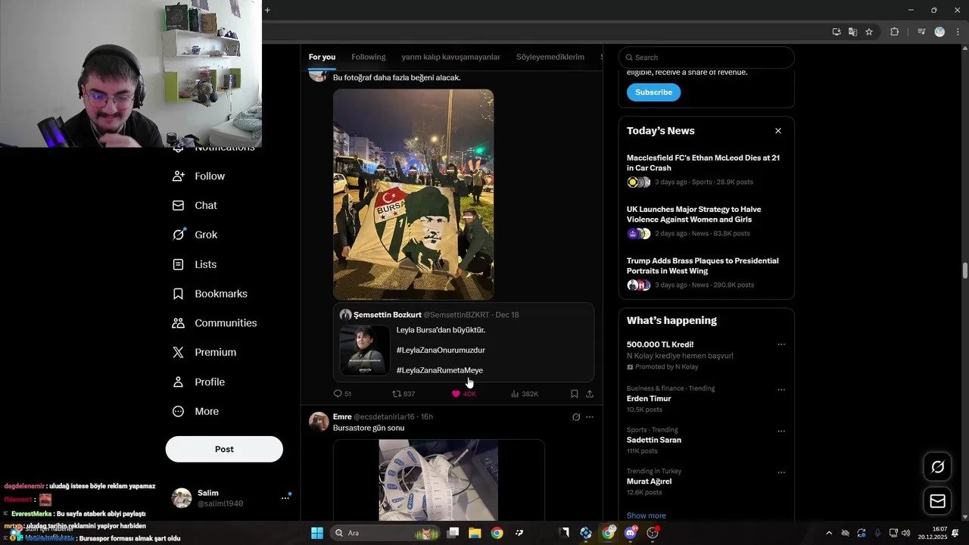
Task: Open Communities in the sidebar
Action: click(x=214, y=323)
